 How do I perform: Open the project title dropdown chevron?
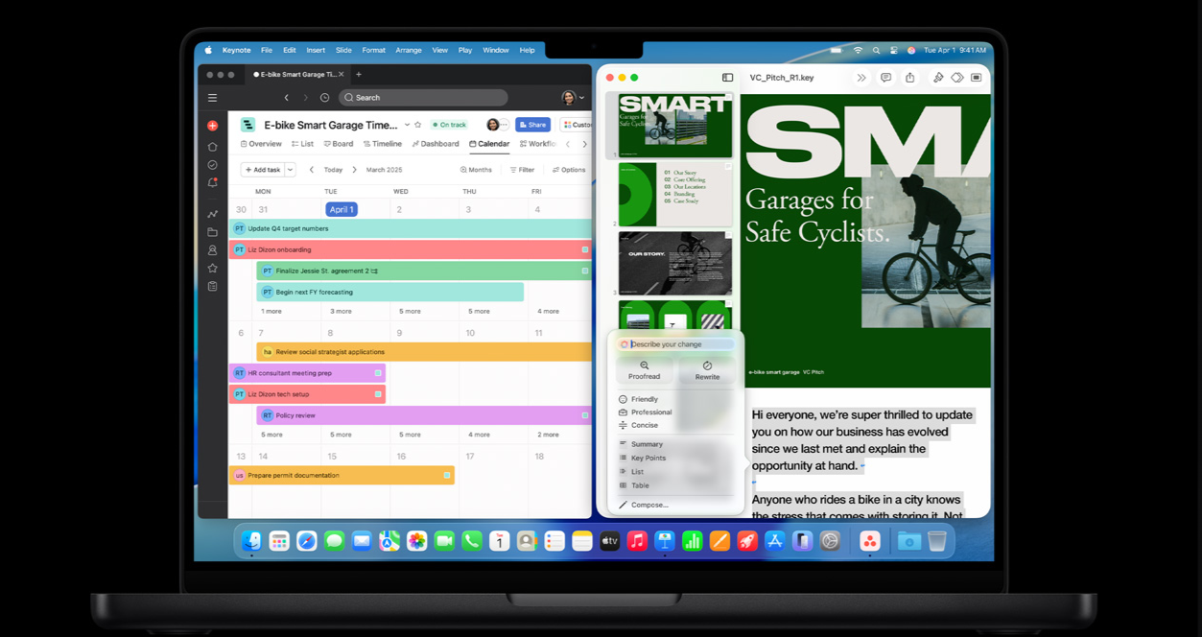point(407,125)
